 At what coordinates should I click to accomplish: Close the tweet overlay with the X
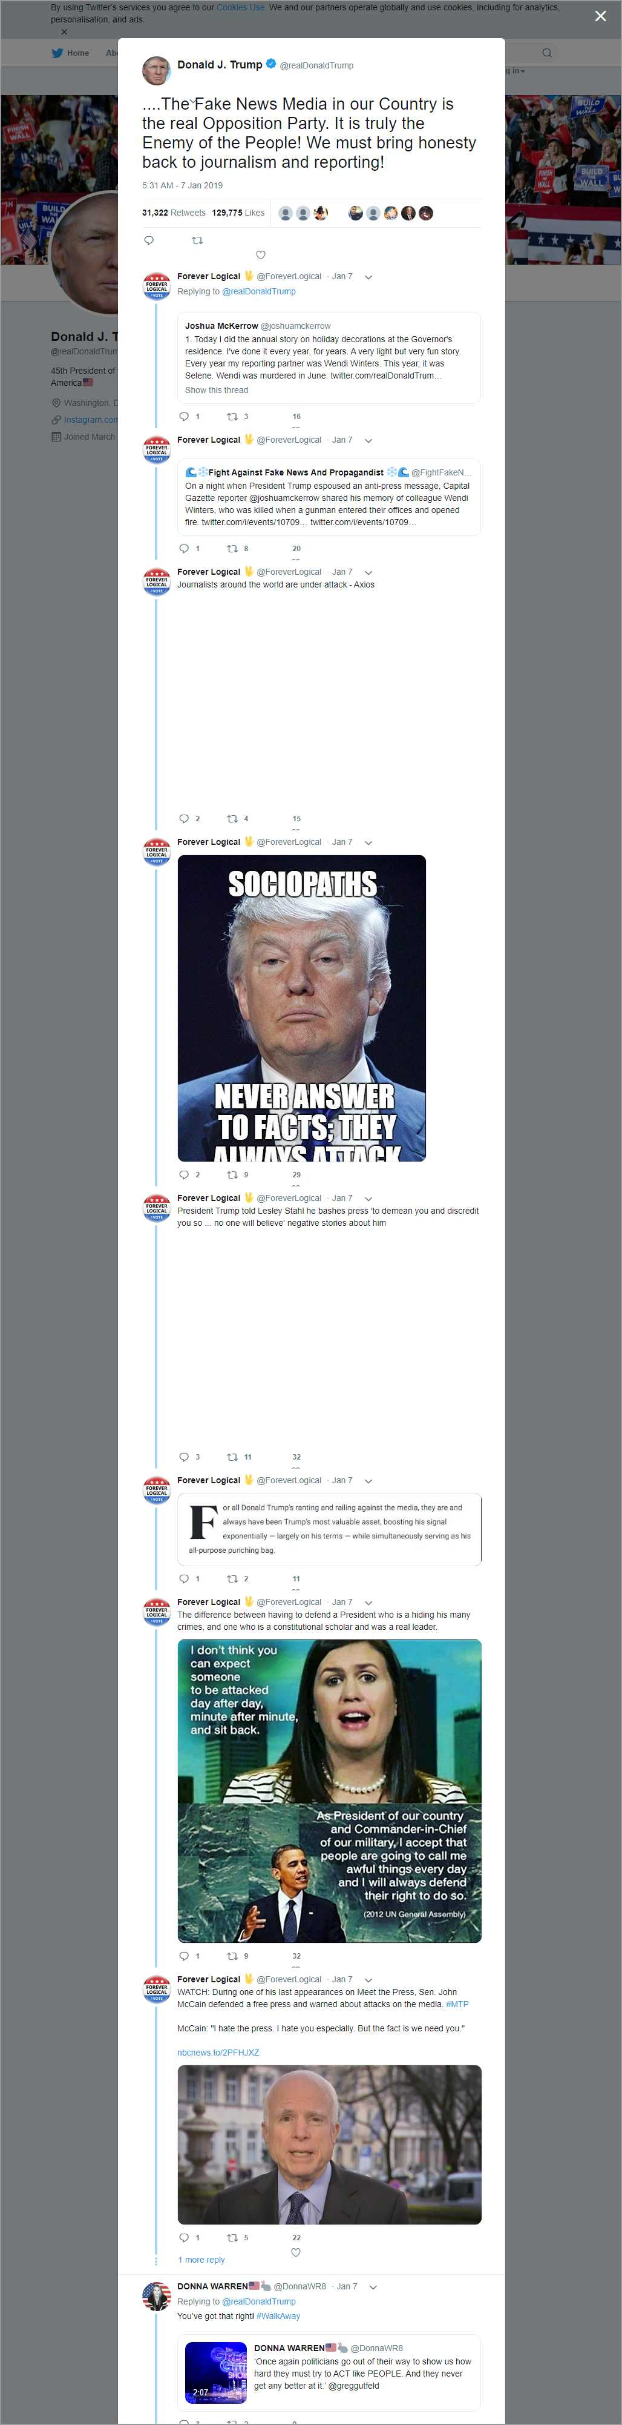600,16
